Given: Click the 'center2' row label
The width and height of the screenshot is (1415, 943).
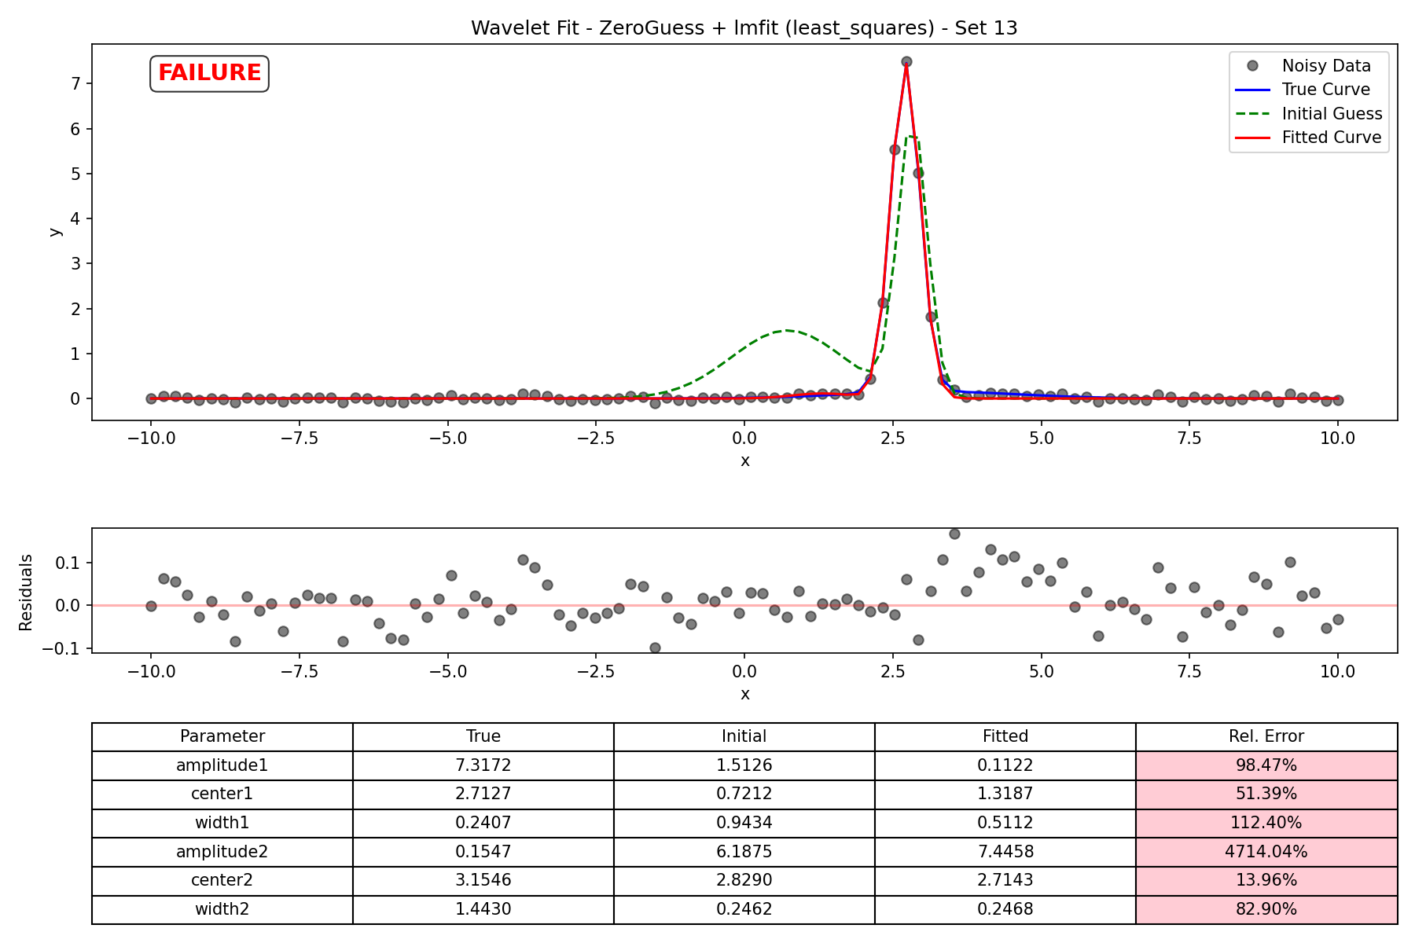Looking at the screenshot, I should pos(222,880).
